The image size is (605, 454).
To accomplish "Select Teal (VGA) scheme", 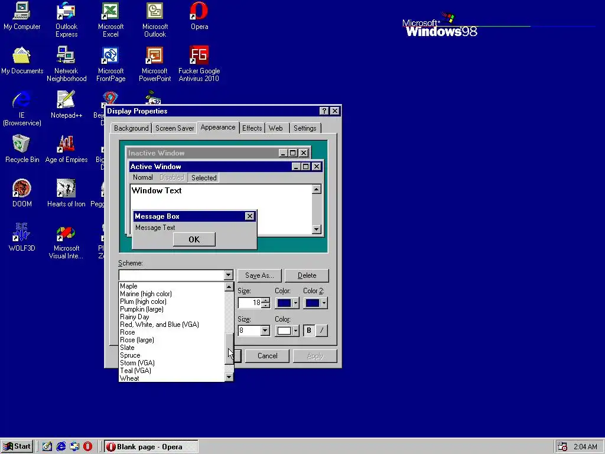I will click(x=171, y=371).
